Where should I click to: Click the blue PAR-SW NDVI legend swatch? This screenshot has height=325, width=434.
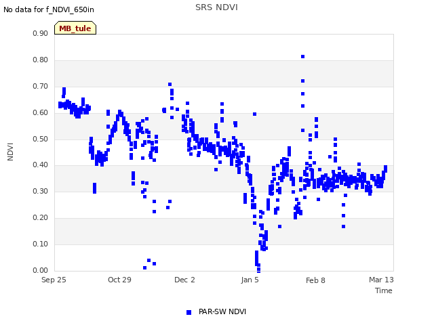pyautogui.click(x=189, y=312)
